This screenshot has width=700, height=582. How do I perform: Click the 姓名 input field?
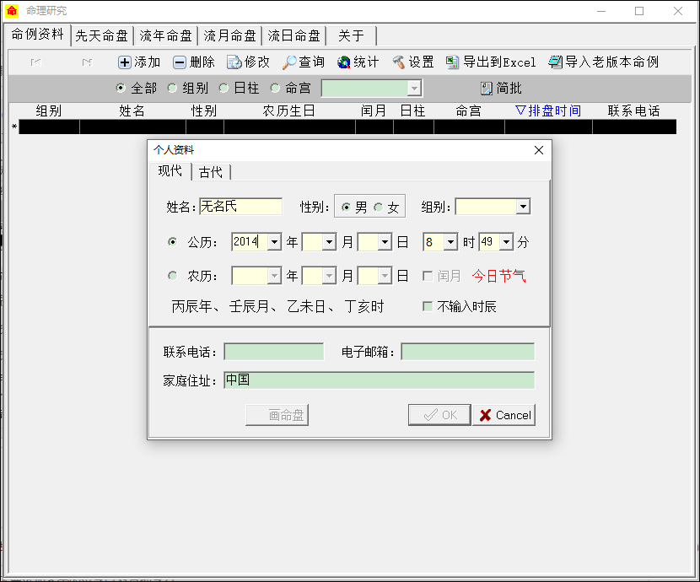click(x=240, y=207)
